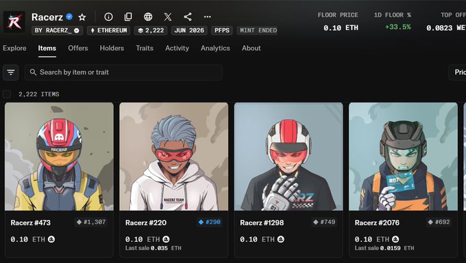
Task: Click the search magnifier icon
Action: pyautogui.click(x=33, y=72)
